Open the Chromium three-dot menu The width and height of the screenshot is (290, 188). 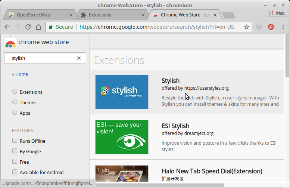point(283,27)
